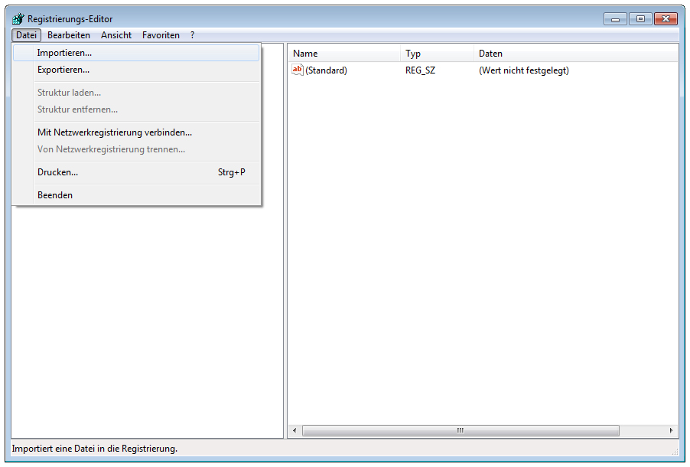Minimize the Registrierungs-Editor window
This screenshot has height=467, width=690.
pos(615,19)
